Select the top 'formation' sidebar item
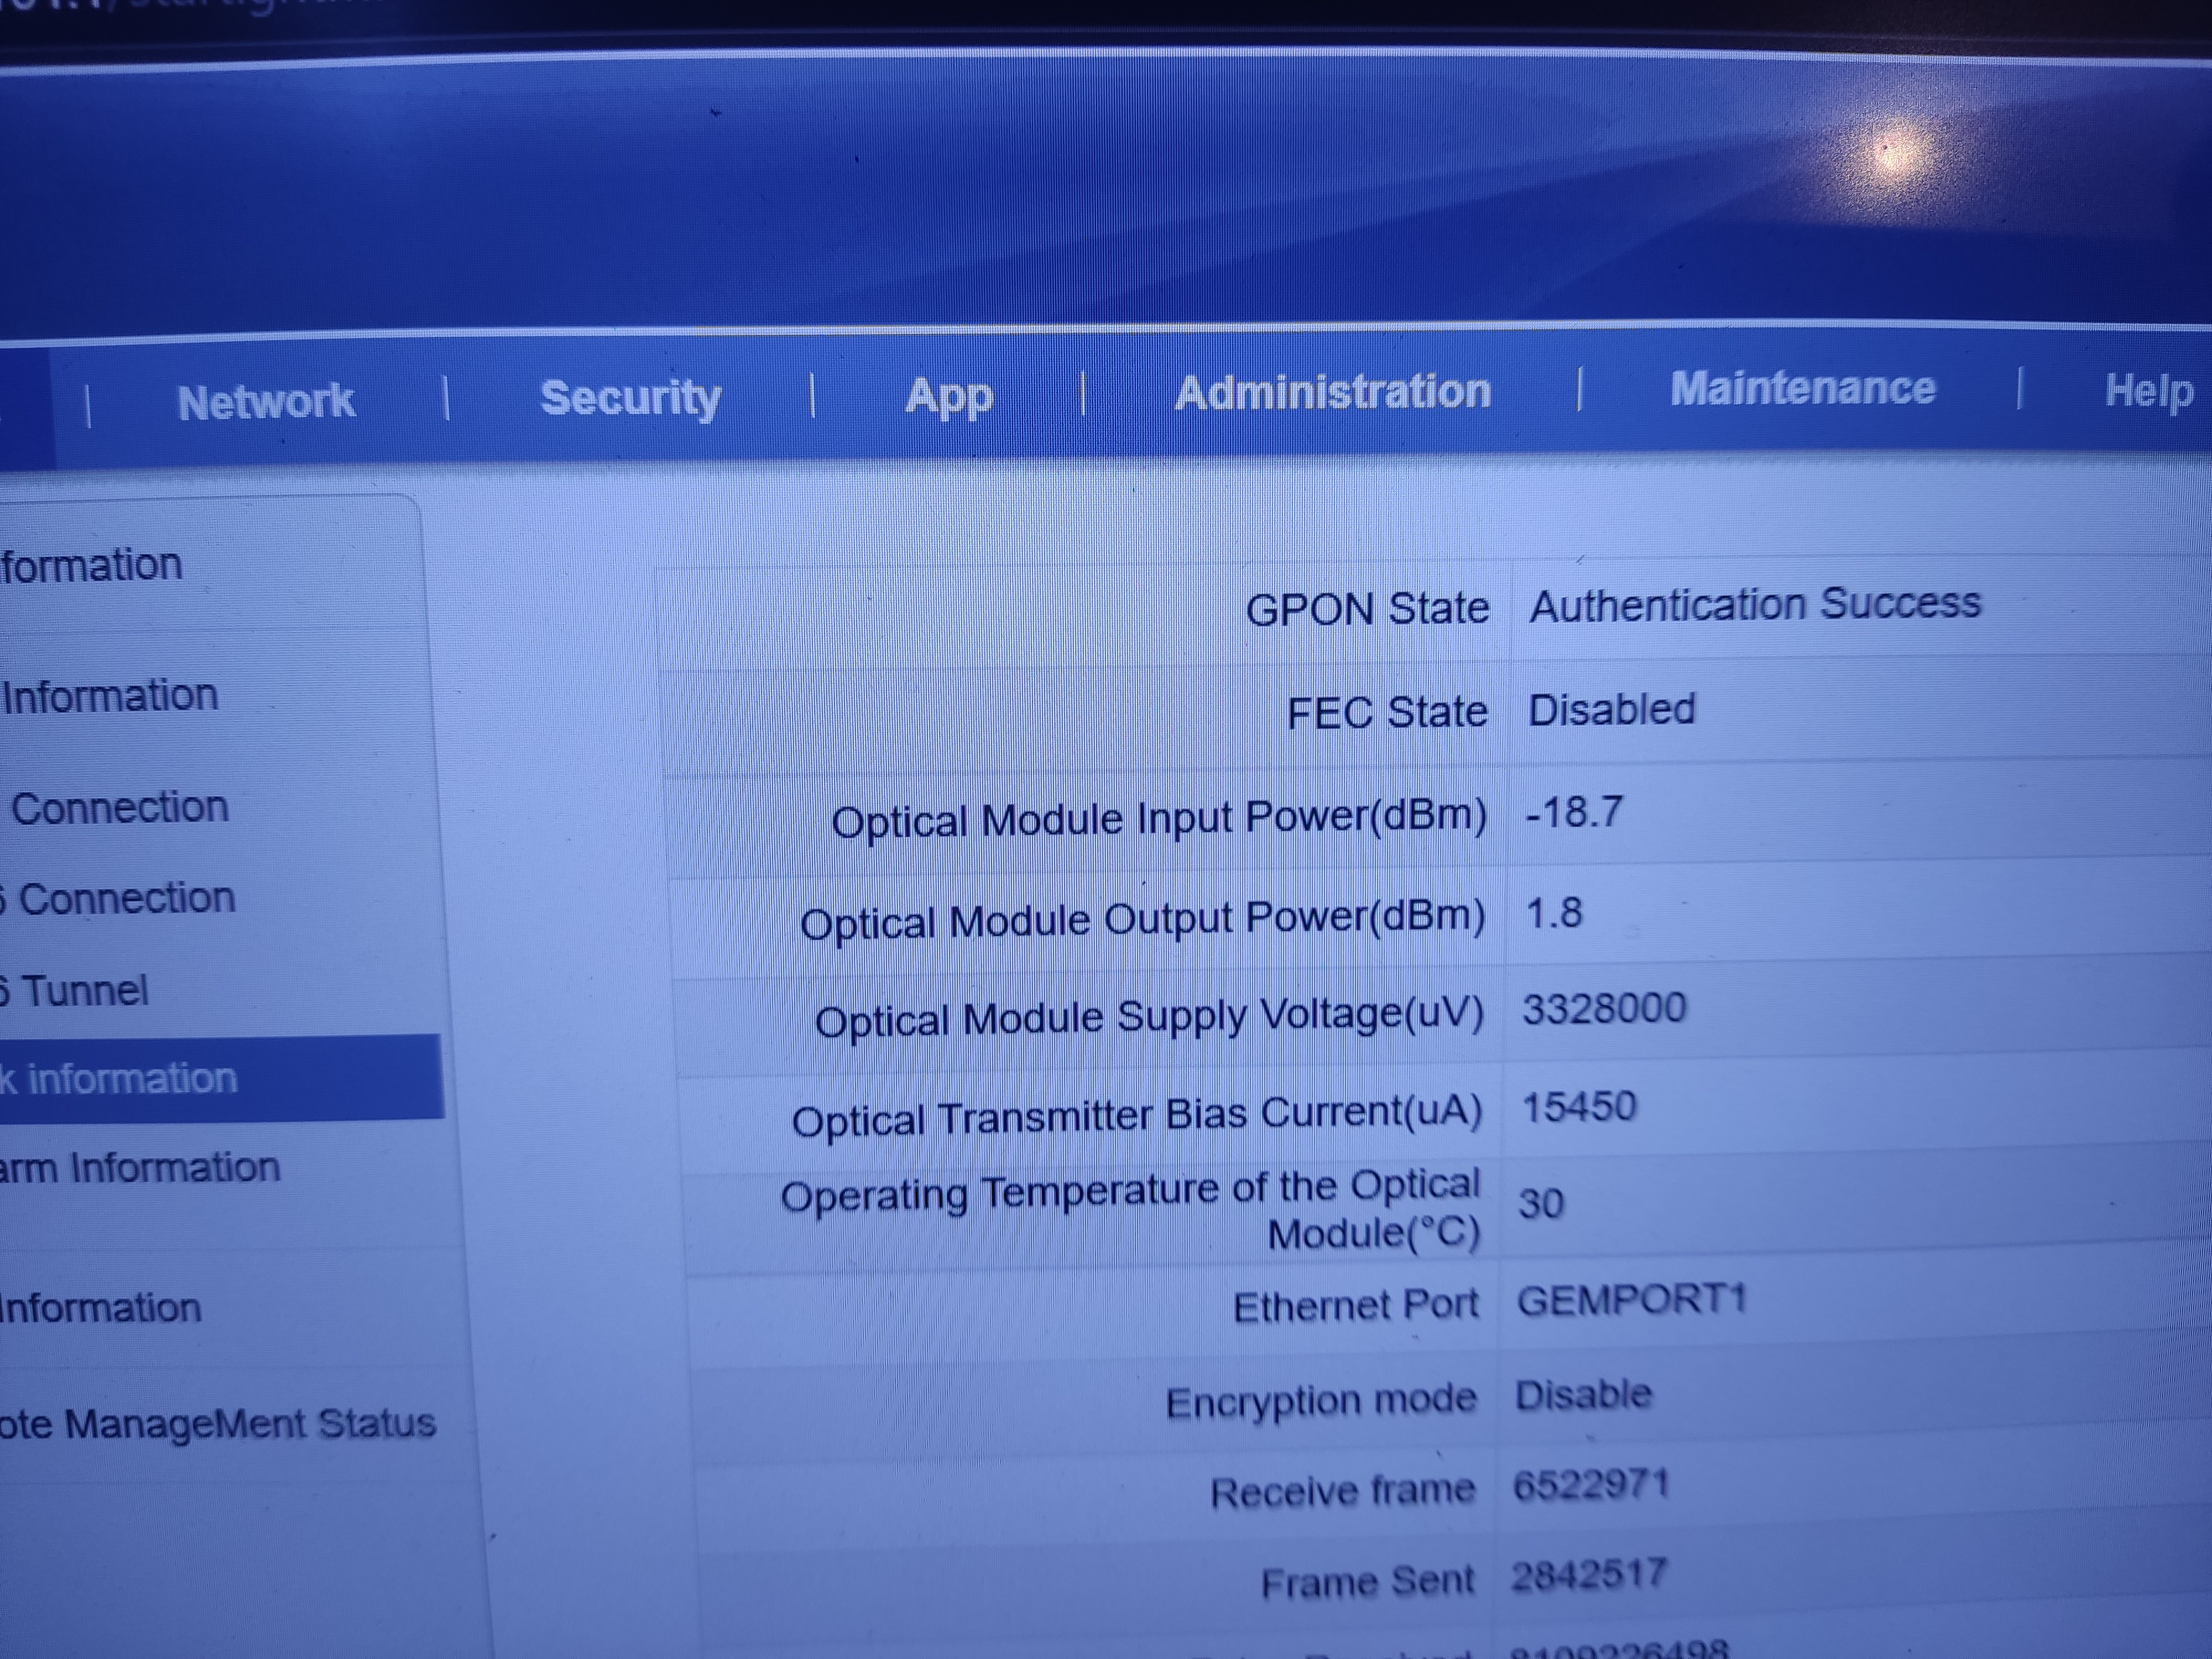The height and width of the screenshot is (1659, 2212). pos(92,566)
